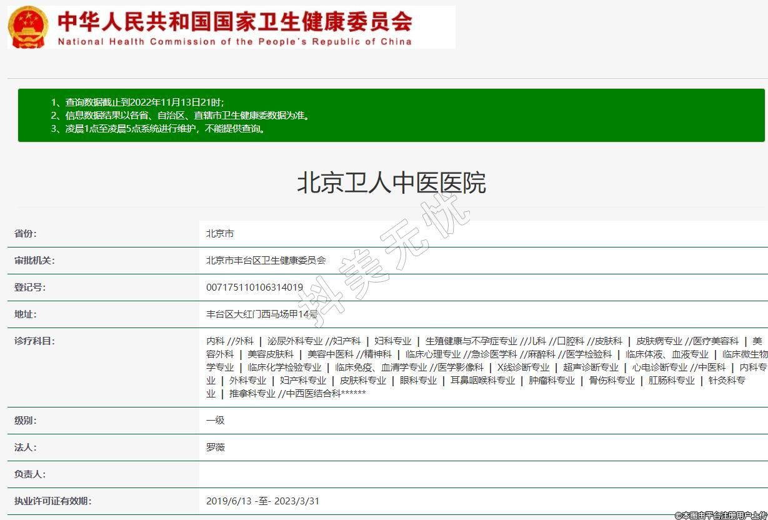768x520 pixels.
Task: Click the national emblem icon in header
Action: (27, 27)
